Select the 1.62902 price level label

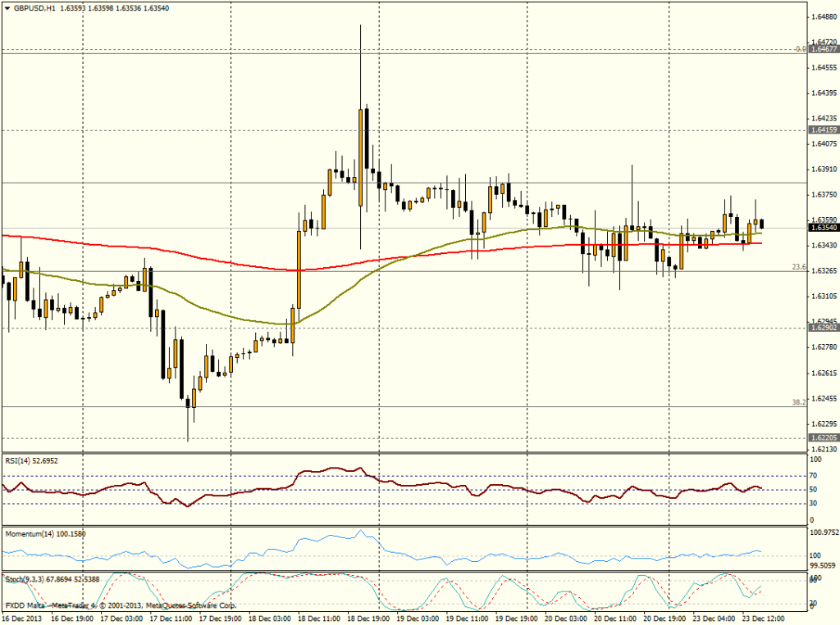[x=824, y=327]
